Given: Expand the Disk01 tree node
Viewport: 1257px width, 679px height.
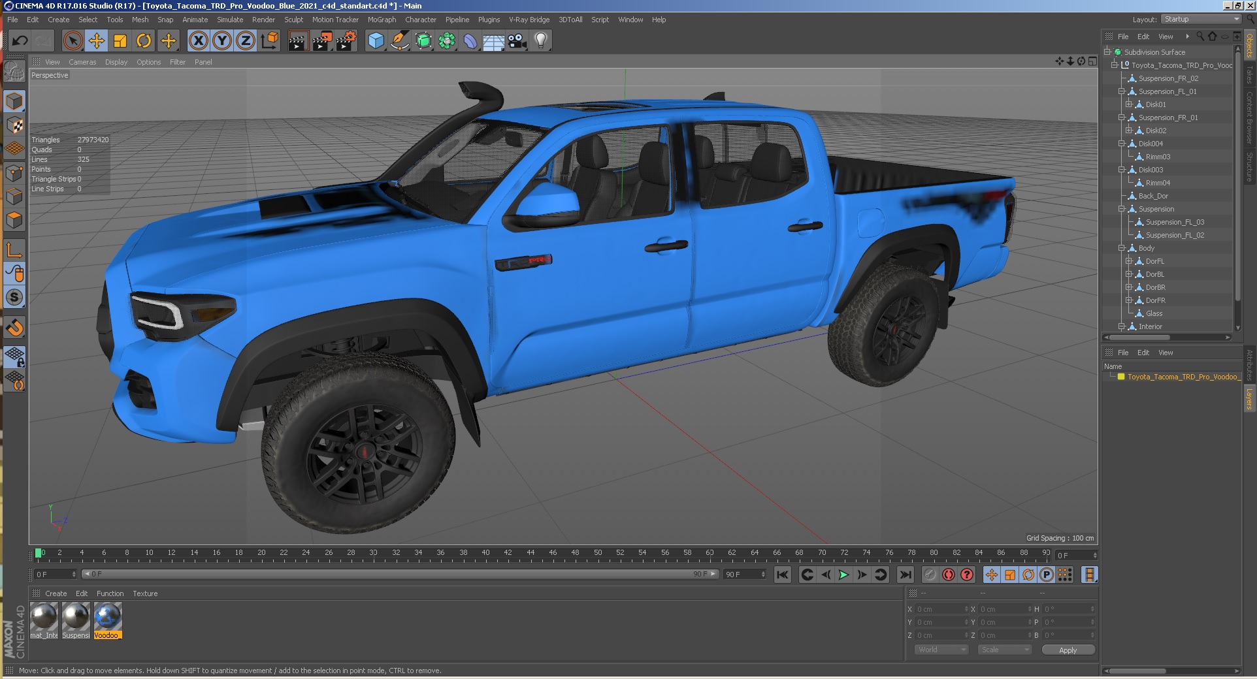Looking at the screenshot, I should click(x=1128, y=104).
